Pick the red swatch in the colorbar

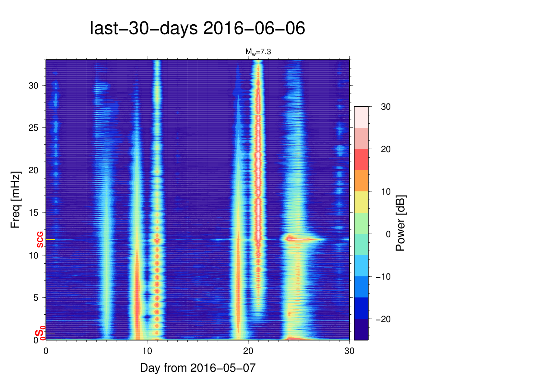[x=361, y=160]
